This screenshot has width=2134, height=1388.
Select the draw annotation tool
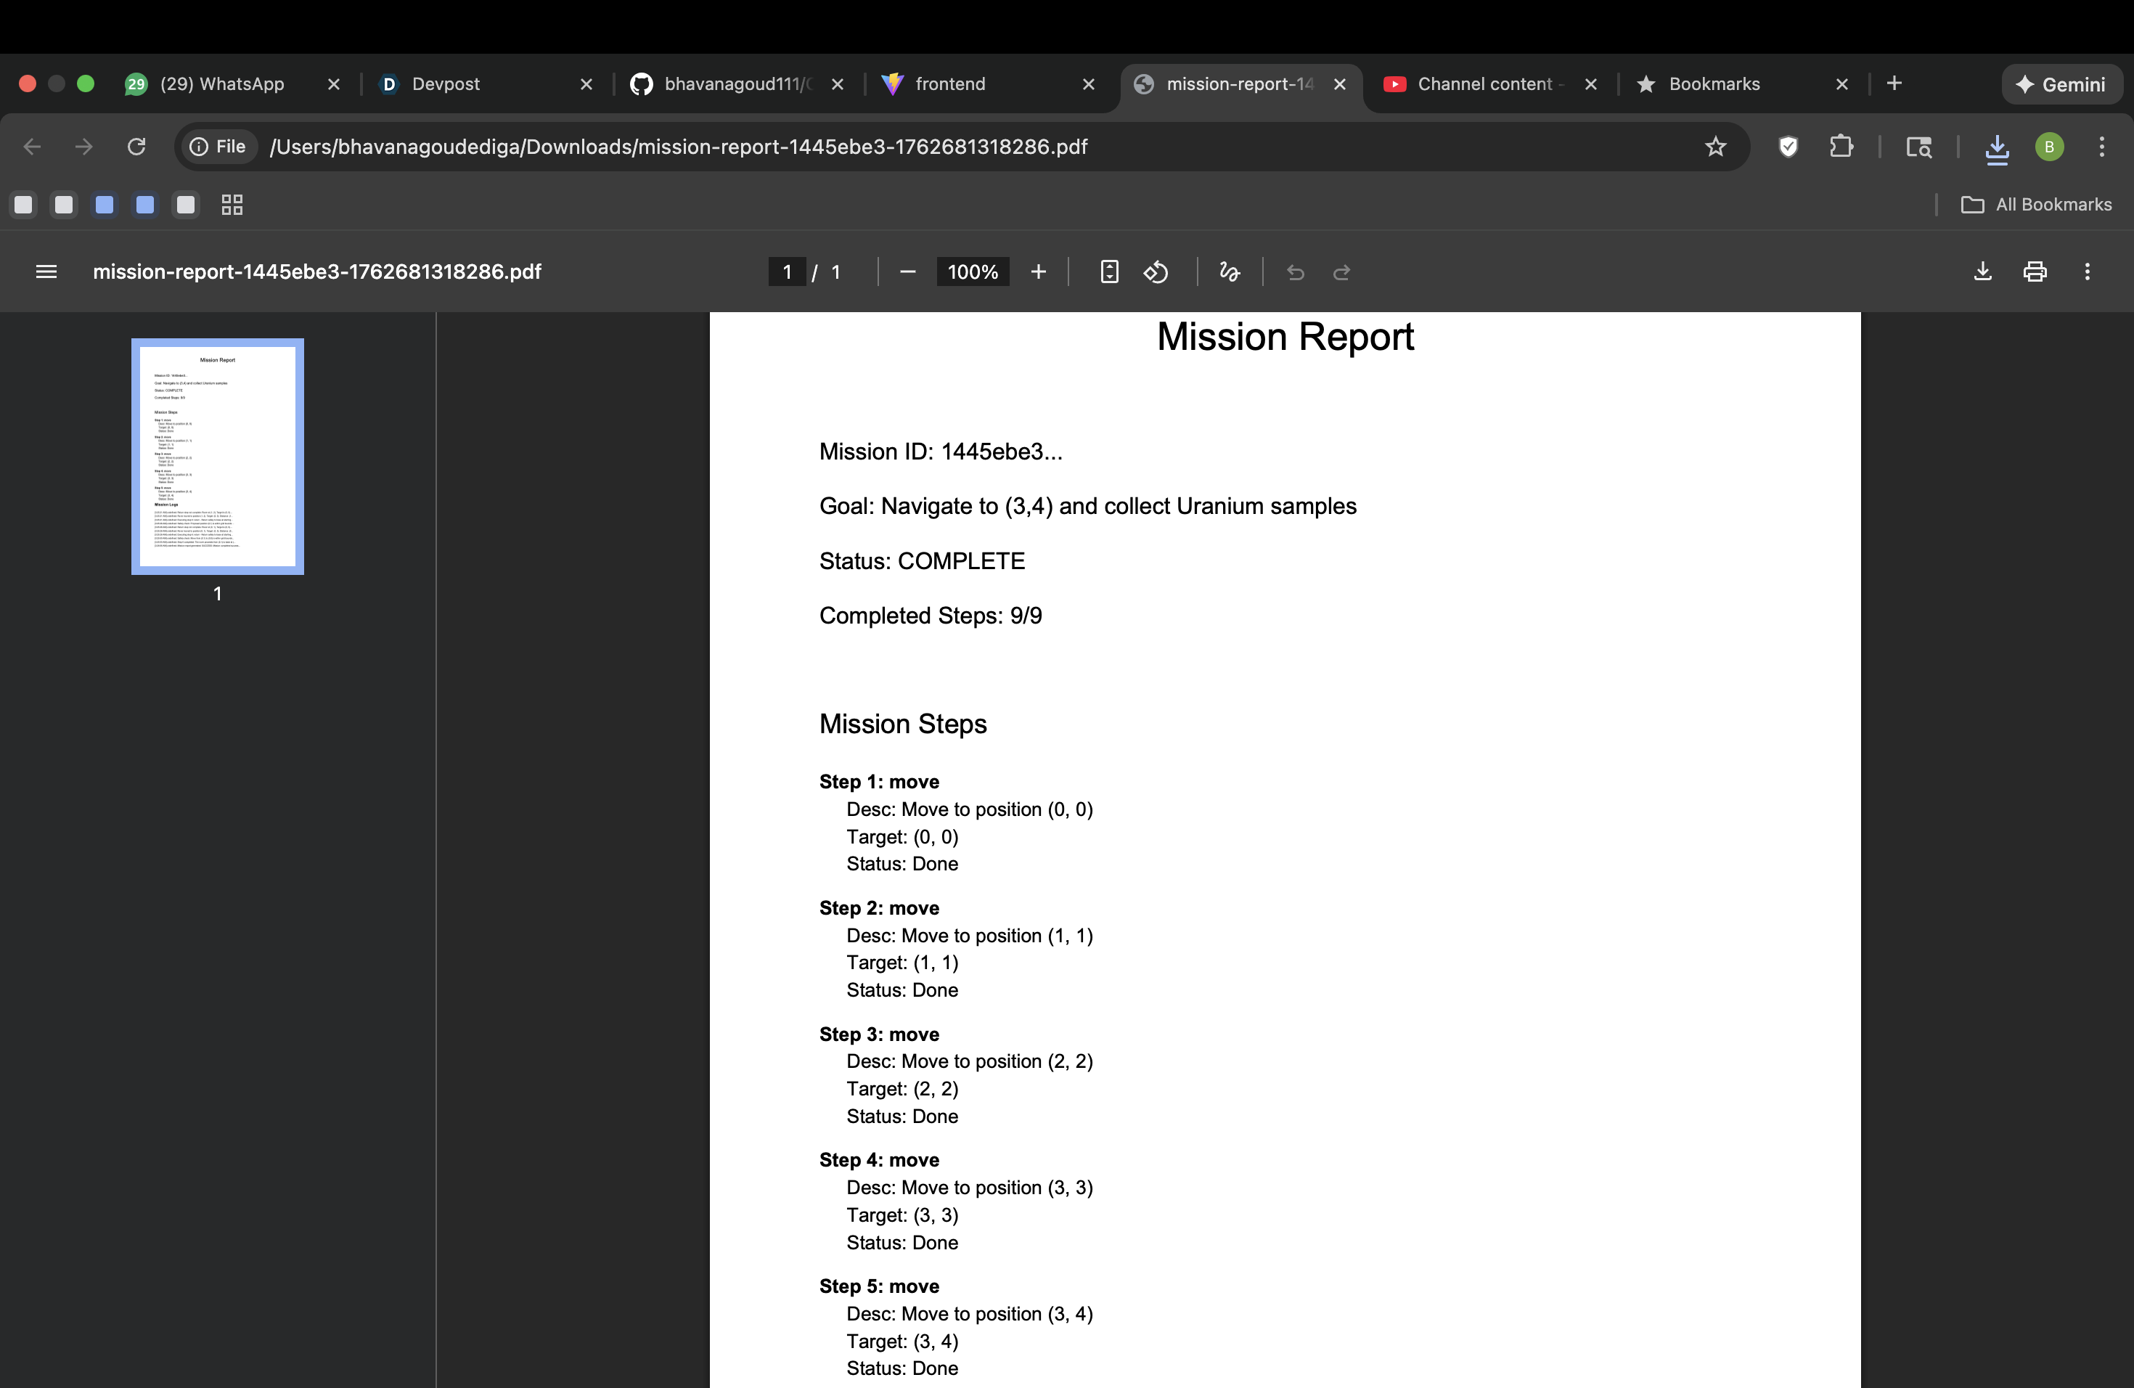[x=1230, y=272]
